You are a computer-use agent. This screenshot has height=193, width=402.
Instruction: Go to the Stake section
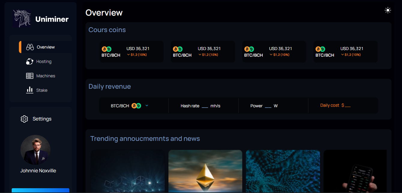[42, 90]
